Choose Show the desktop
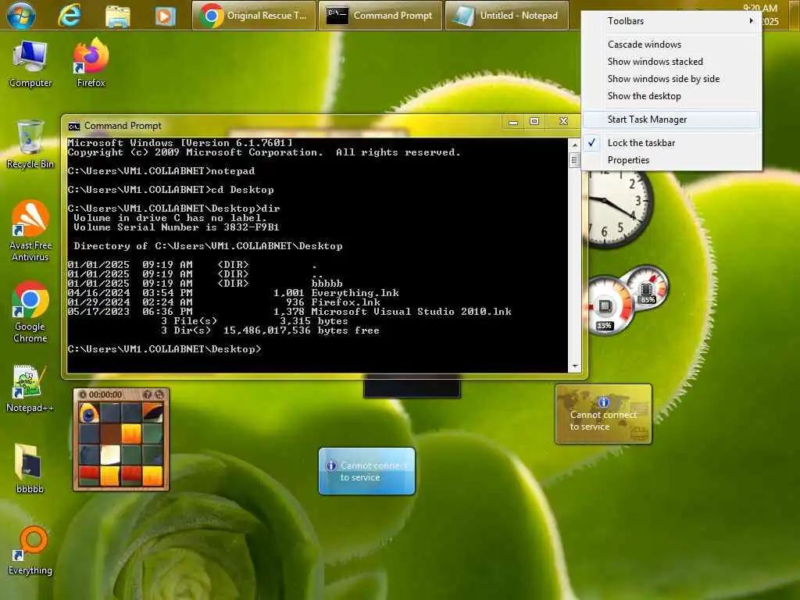Viewport: 800px width, 600px height. (x=672, y=96)
